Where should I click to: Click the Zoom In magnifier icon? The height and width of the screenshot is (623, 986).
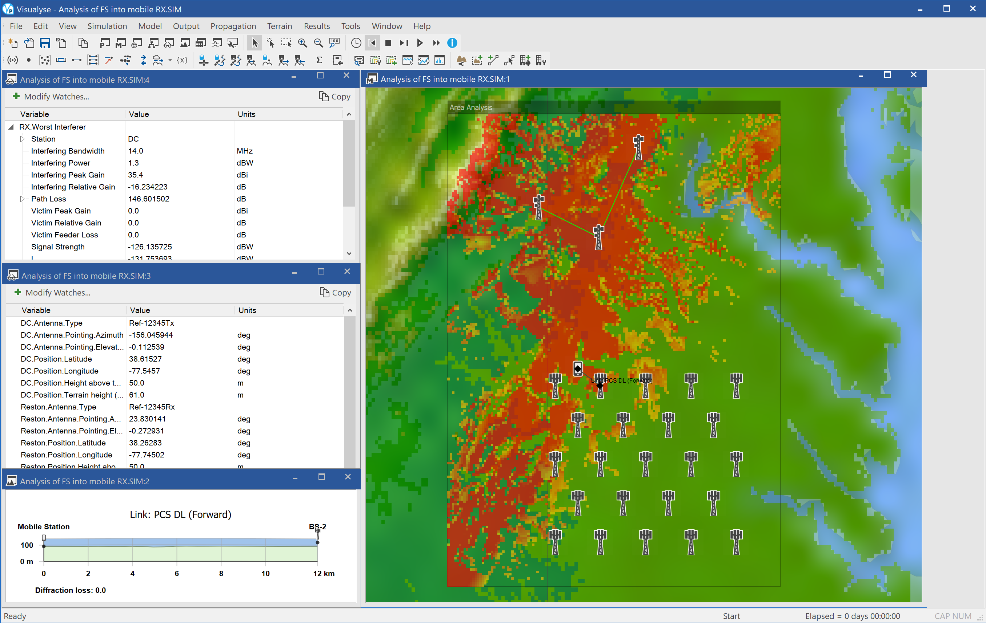pos(302,43)
